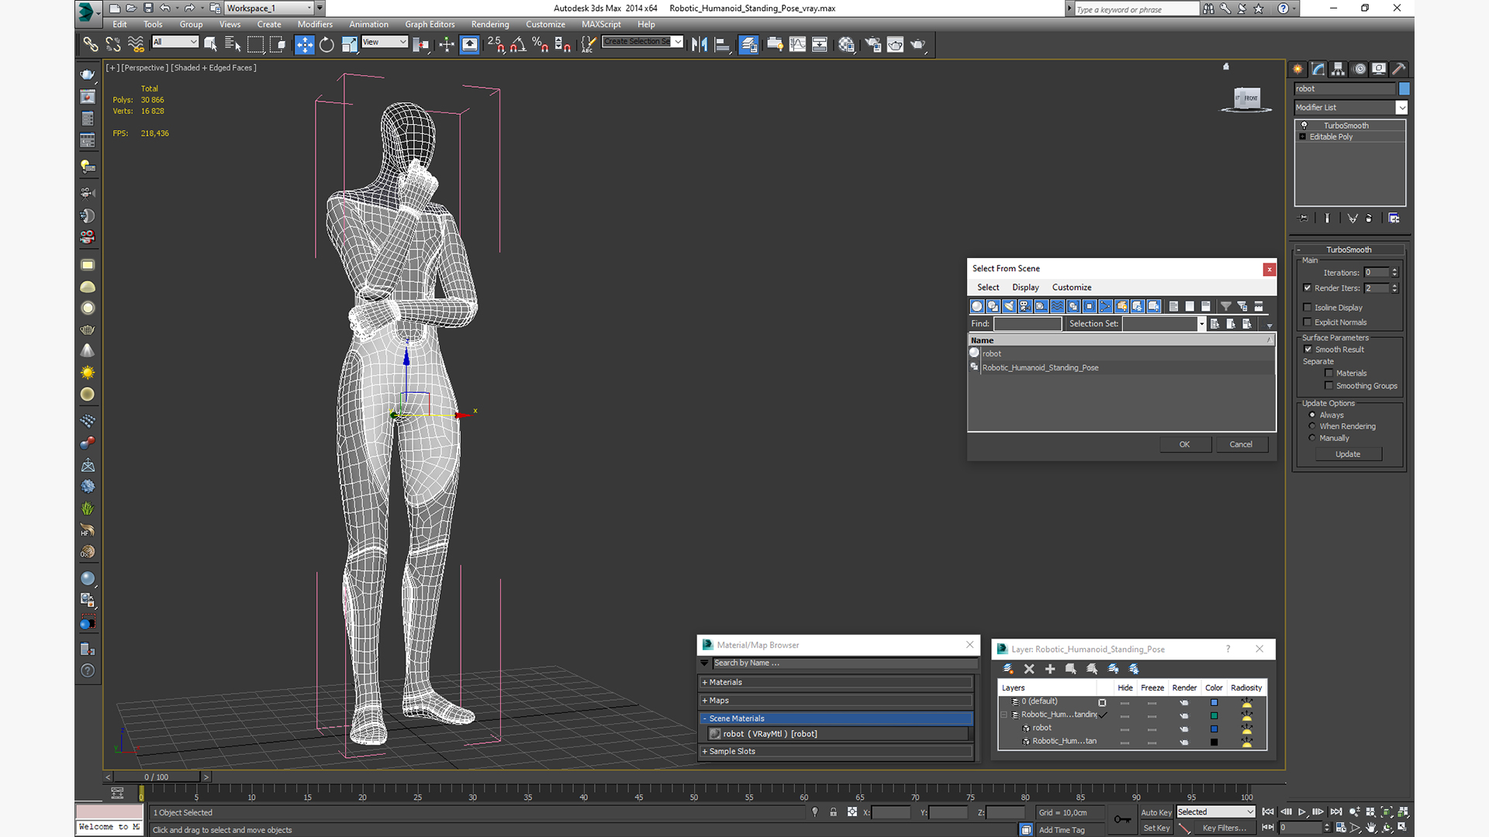Open the Hierarchy command panel tab
This screenshot has height=837, width=1489.
tap(1339, 69)
